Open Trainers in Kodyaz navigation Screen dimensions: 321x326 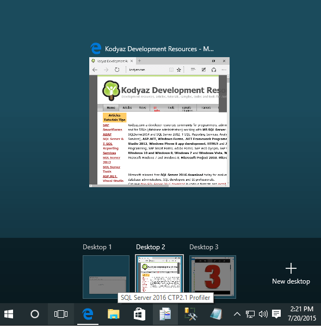tap(206, 108)
